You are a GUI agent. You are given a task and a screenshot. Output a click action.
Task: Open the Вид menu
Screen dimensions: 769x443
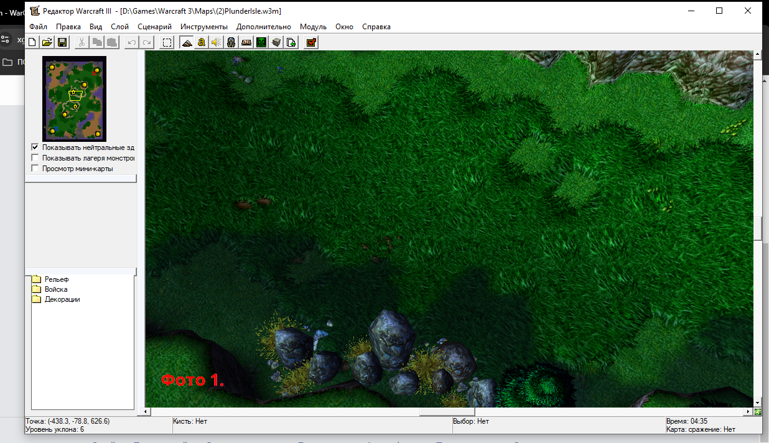pyautogui.click(x=96, y=27)
